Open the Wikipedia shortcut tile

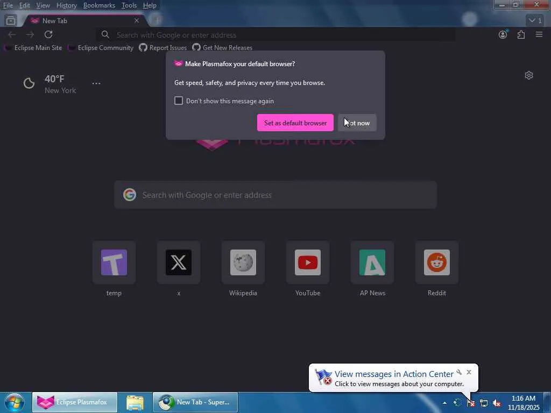[x=243, y=262]
